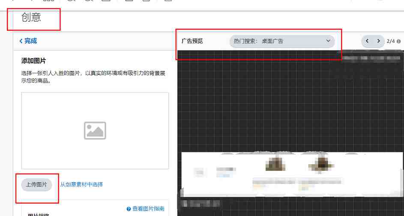Click the 2/4 preview page counter

point(391,41)
